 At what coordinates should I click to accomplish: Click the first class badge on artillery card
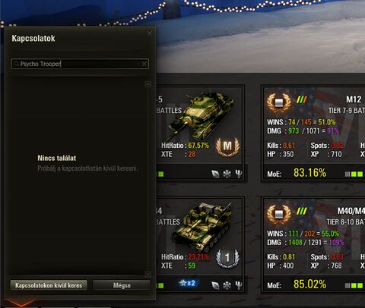(x=227, y=258)
